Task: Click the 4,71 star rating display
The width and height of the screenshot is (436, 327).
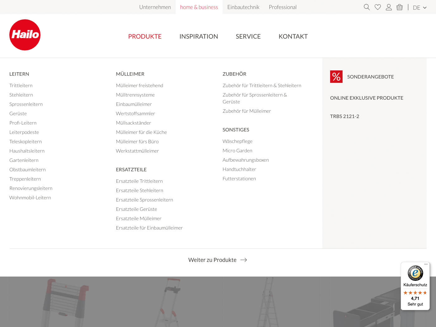Action: point(415,298)
